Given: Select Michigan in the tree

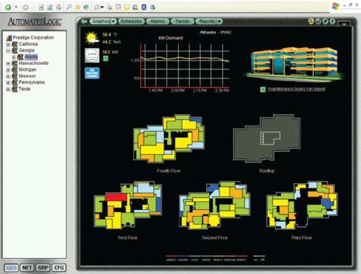Looking at the screenshot, I should 28,69.
